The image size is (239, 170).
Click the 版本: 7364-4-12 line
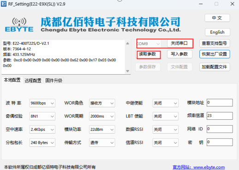tap(17, 49)
